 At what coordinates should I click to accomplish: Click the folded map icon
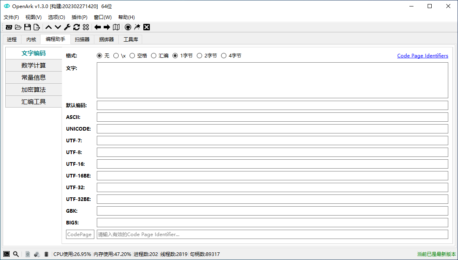click(116, 27)
